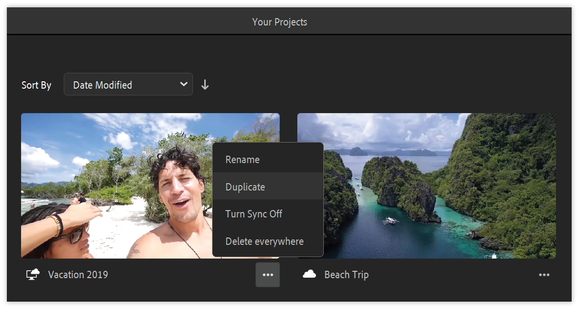The width and height of the screenshot is (579, 309).
Task: Pick Delete everywhere from the menu
Action: click(265, 241)
